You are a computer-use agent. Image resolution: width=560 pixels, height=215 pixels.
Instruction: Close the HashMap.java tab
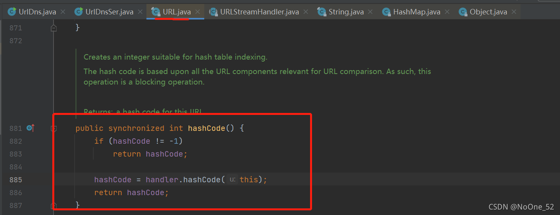click(447, 12)
